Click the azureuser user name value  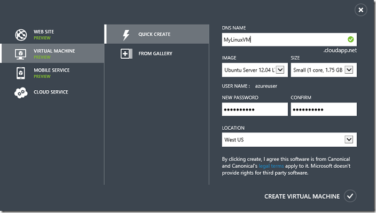[x=266, y=86]
